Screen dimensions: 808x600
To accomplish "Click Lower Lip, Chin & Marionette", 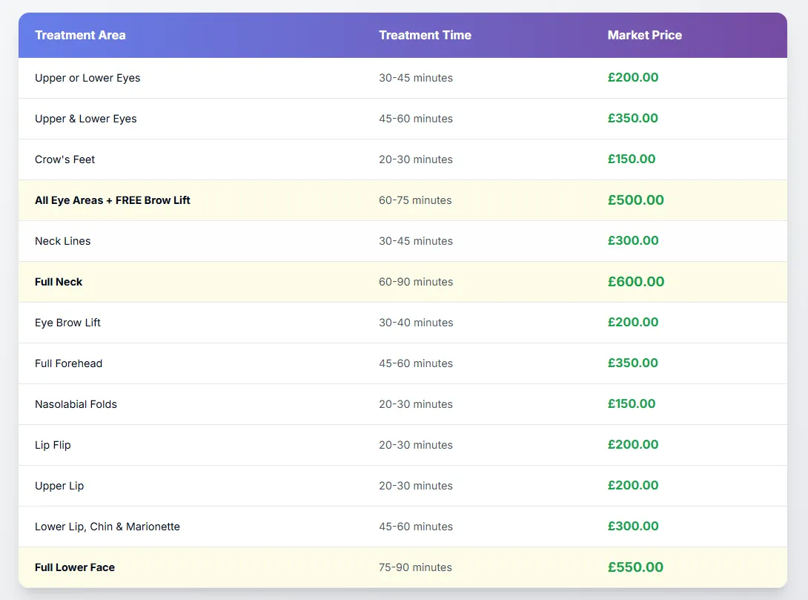I will pyautogui.click(x=107, y=527).
